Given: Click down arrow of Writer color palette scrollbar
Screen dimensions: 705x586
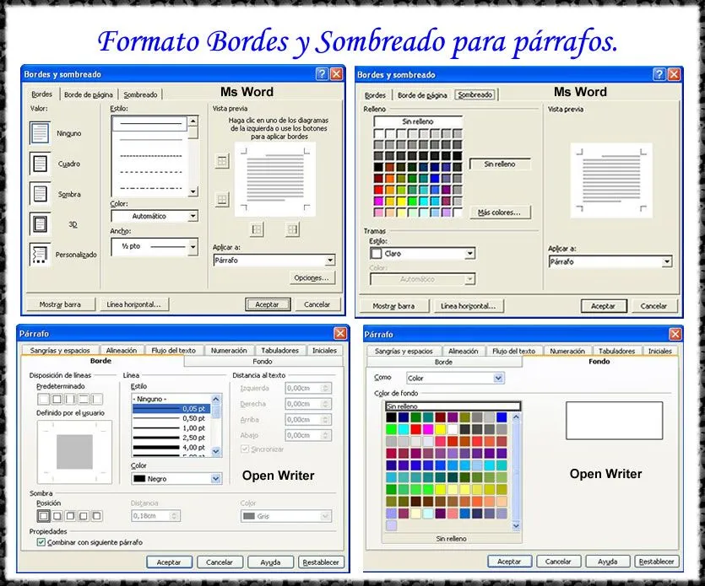Looking at the screenshot, I should tap(516, 525).
